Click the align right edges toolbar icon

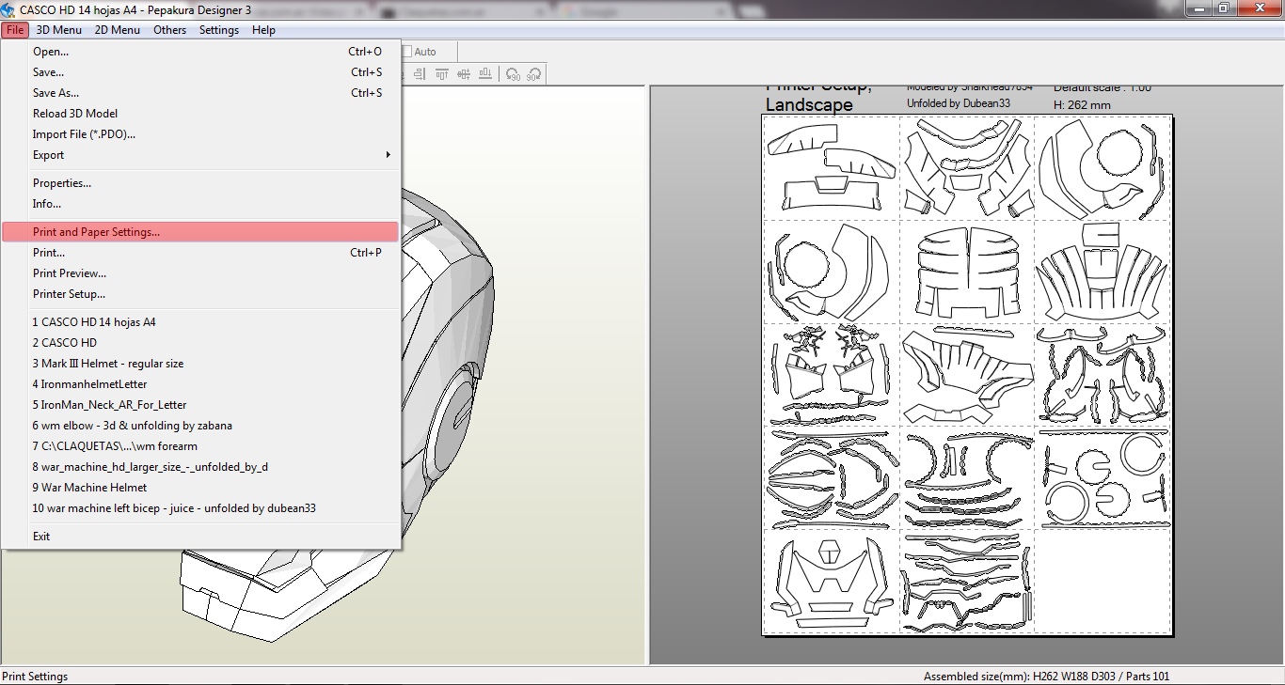pyautogui.click(x=420, y=74)
